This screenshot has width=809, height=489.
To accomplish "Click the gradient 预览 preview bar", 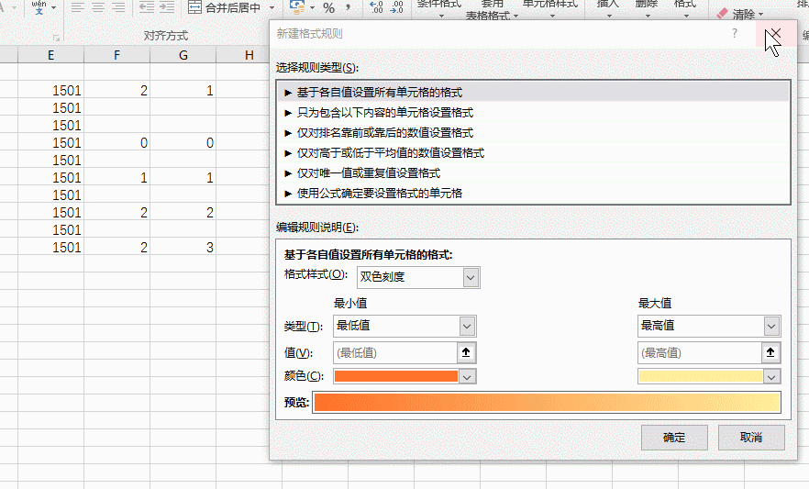I will 547,403.
